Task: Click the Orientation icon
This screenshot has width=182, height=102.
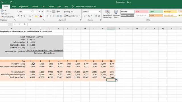Action: [x=58, y=12]
